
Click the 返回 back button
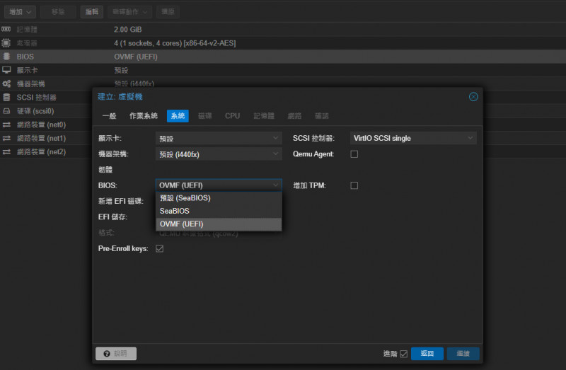pyautogui.click(x=427, y=354)
